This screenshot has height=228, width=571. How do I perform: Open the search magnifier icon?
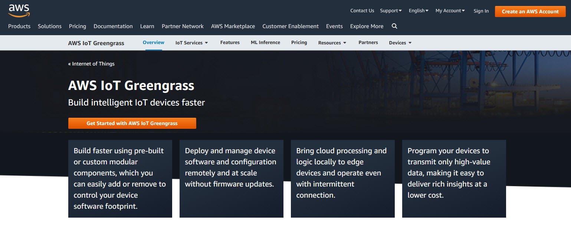click(394, 26)
